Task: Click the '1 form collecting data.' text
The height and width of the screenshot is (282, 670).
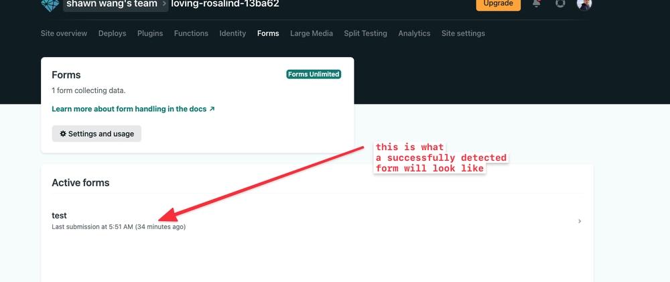Action: (88, 90)
